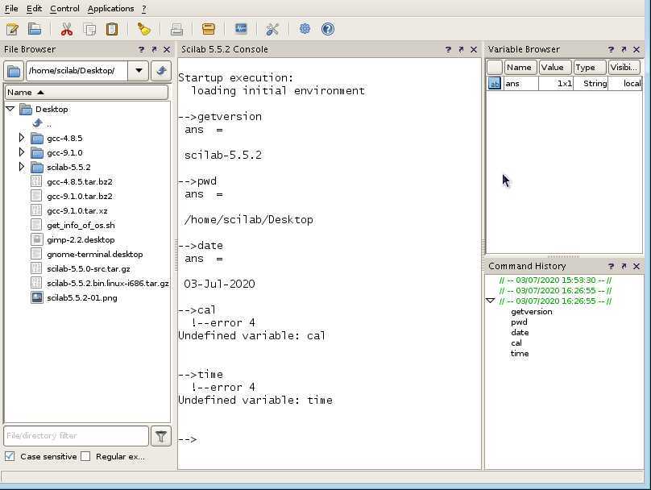This screenshot has height=490, width=651.
Task: Undock the Scilab Console panel
Action: coord(461,49)
